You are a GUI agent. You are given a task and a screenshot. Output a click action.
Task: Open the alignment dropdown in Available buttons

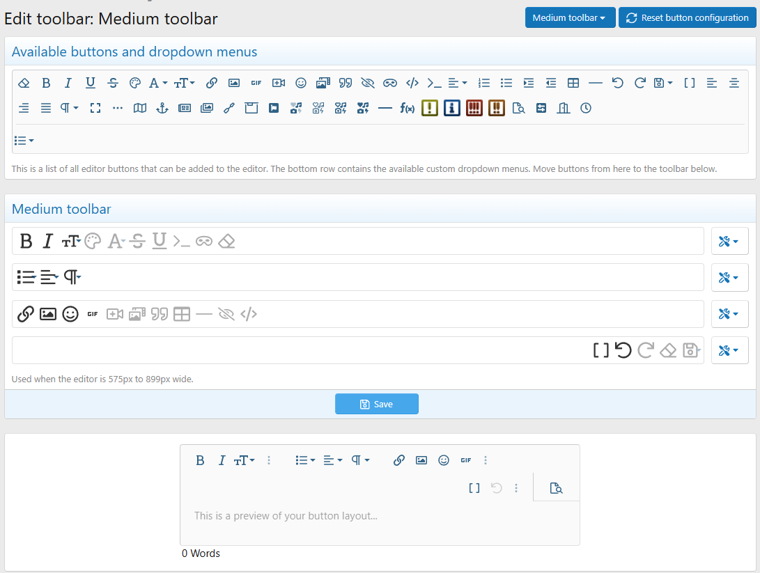pyautogui.click(x=458, y=83)
